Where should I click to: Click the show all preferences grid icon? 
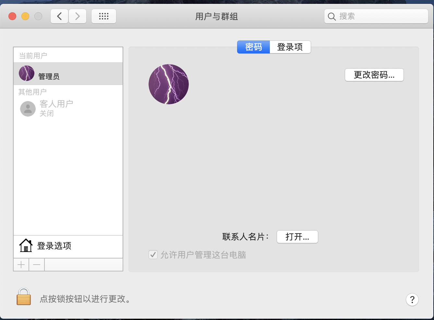pos(104,16)
